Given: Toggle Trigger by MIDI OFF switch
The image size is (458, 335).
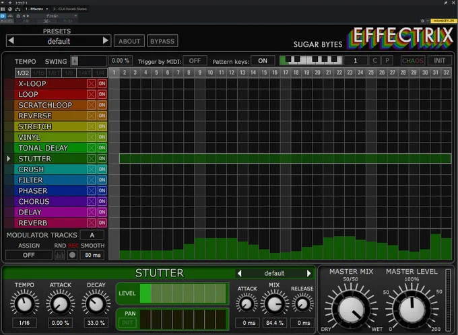Looking at the screenshot, I should (195, 61).
